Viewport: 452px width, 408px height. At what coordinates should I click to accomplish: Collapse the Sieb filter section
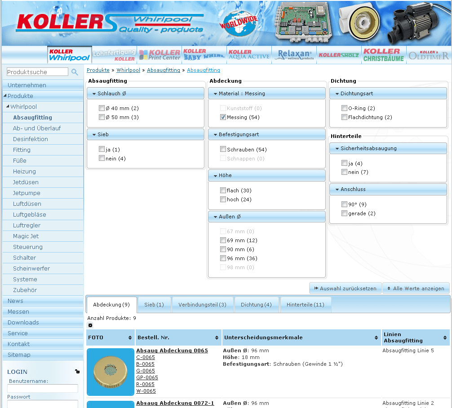(146, 134)
